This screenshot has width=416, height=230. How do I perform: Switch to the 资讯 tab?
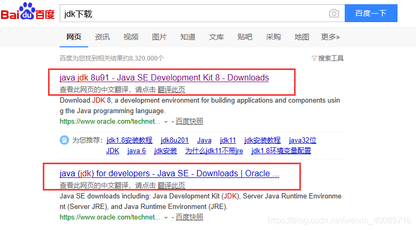[102, 37]
